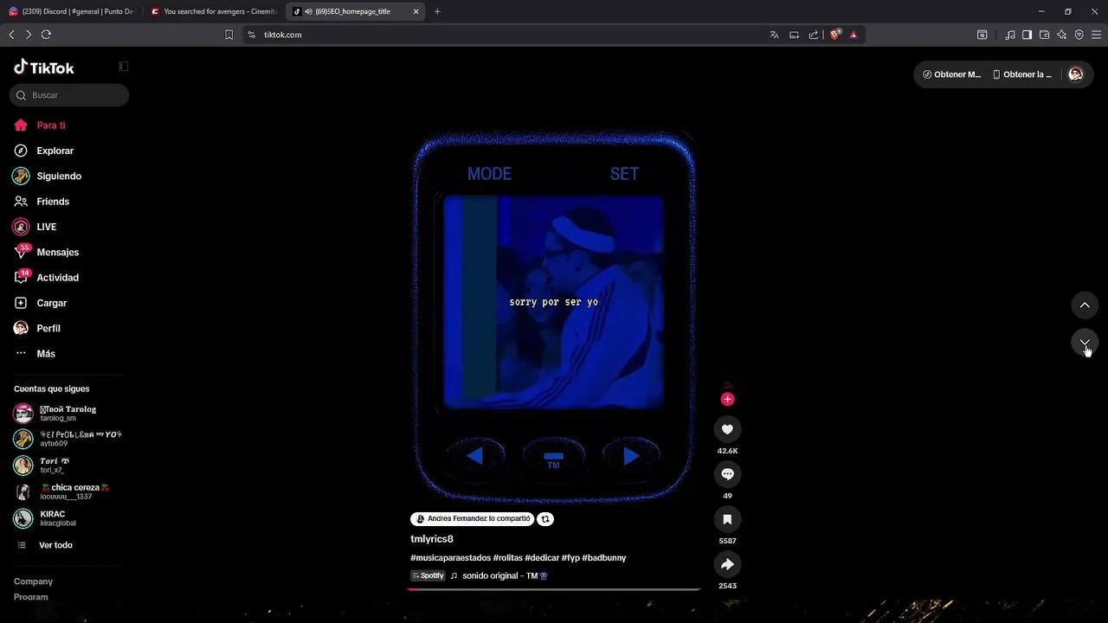The height and width of the screenshot is (623, 1108).
Task: Open the Brave playlist music icon
Action: pos(1010,35)
